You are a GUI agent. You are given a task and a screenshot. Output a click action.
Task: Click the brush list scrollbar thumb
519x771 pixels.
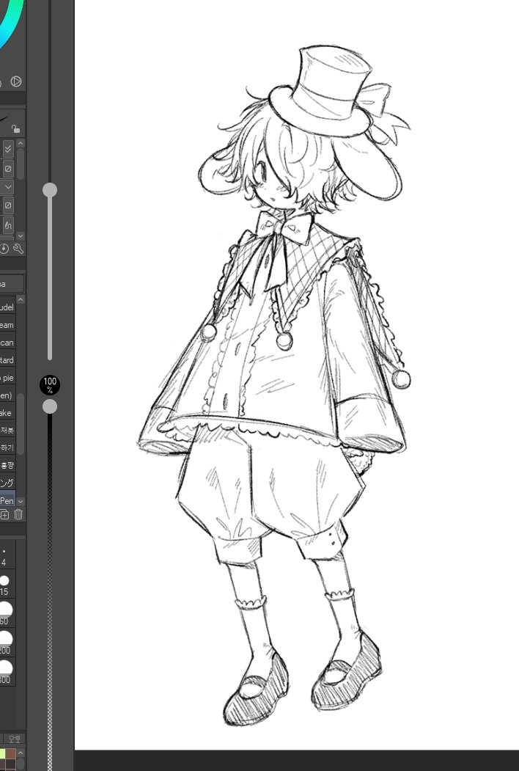pyautogui.click(x=20, y=423)
